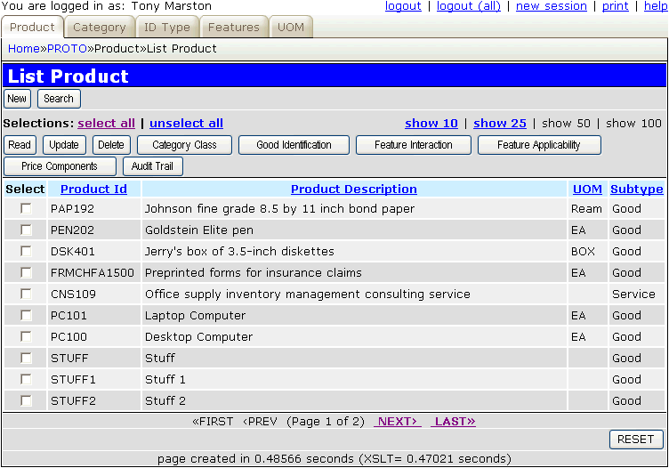Sort by Product Description column
The width and height of the screenshot is (669, 468).
click(353, 189)
